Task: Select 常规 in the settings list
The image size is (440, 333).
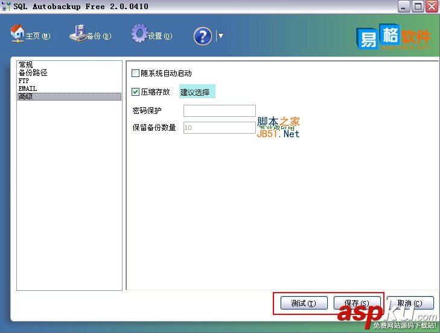Action: (69, 65)
